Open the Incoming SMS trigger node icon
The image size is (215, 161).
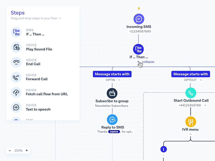pyautogui.click(x=139, y=19)
